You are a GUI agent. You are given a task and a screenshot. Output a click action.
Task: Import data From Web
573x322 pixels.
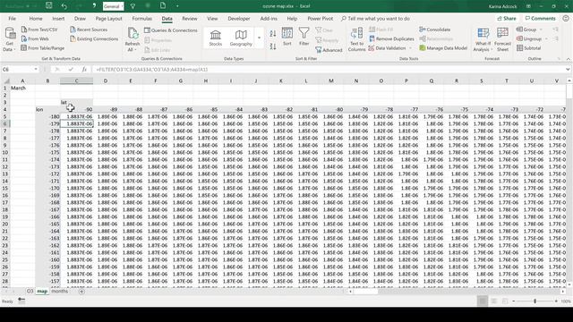35,38
